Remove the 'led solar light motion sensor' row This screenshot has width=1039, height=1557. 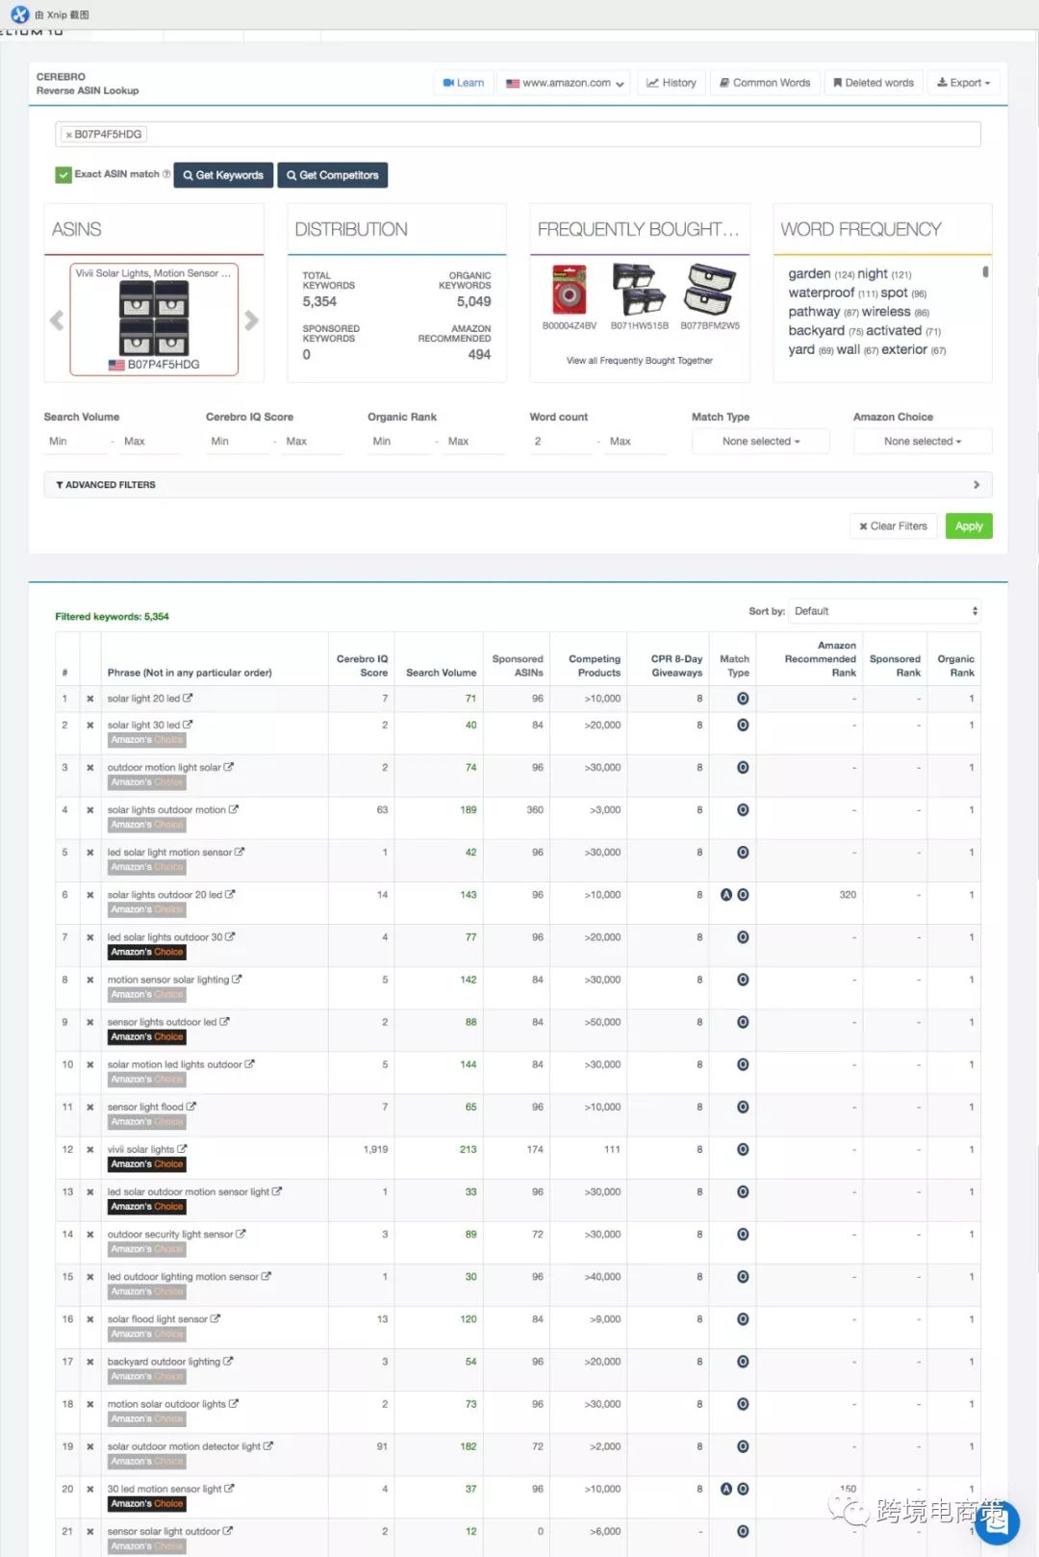coord(90,852)
